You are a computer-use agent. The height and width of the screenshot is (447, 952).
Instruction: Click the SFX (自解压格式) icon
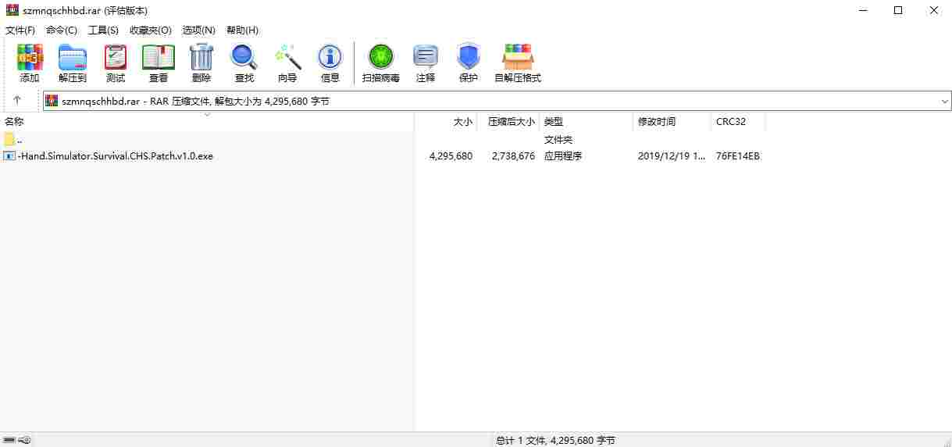coord(518,63)
